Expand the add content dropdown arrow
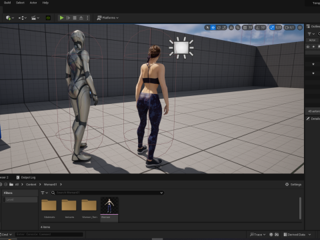This screenshot has width=320, height=240. pos(13,18)
